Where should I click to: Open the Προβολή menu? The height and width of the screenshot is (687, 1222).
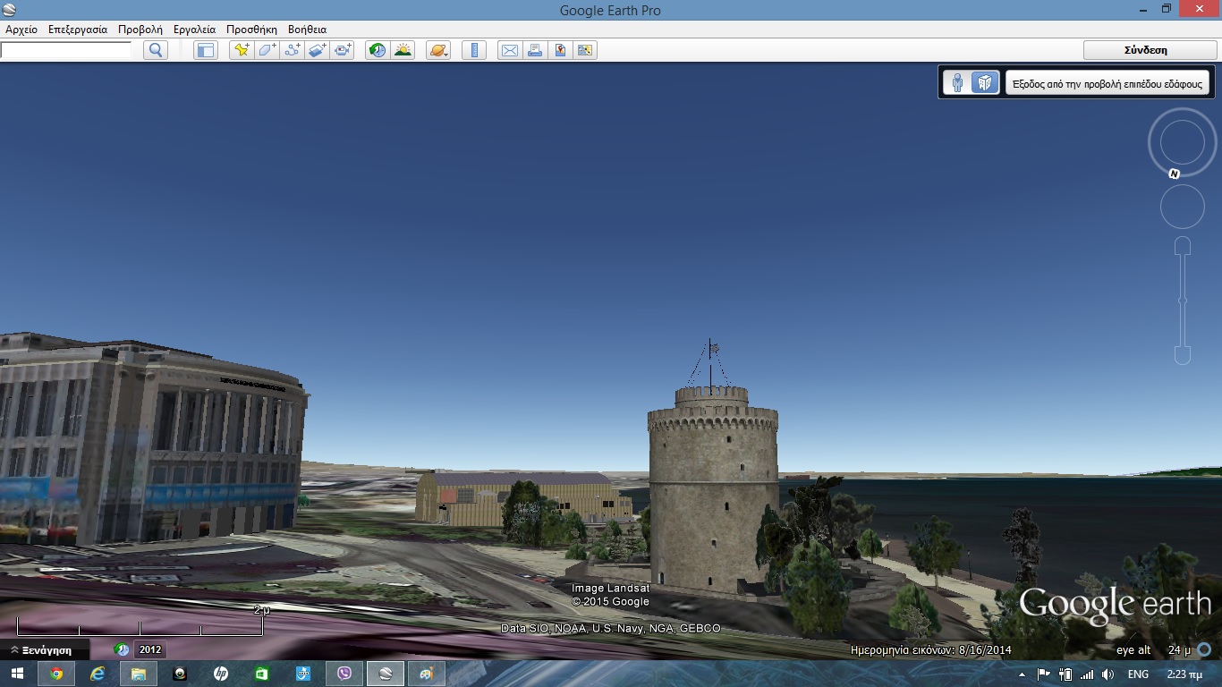pyautogui.click(x=140, y=30)
